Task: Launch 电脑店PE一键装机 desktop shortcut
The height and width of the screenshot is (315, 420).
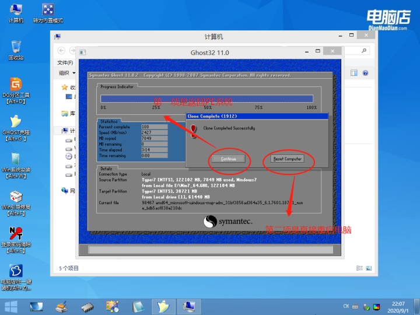Action: tap(16, 278)
